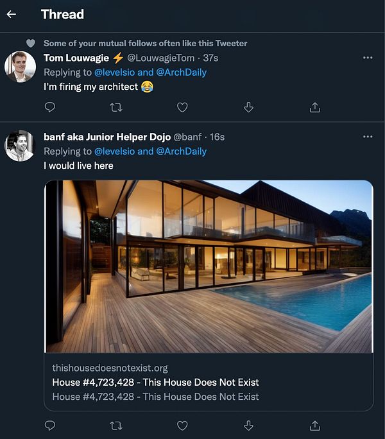Open @levelsio mention in Tom's reply
Viewport: 385px width, 439px height.
pyautogui.click(x=114, y=73)
